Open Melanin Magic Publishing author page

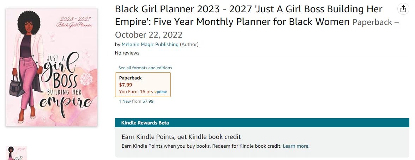[x=150, y=44]
